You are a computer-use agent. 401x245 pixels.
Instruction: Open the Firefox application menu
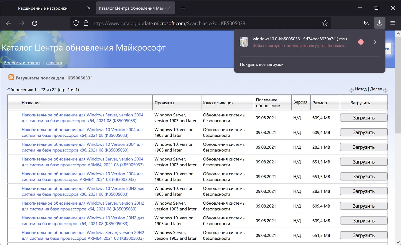click(x=392, y=23)
